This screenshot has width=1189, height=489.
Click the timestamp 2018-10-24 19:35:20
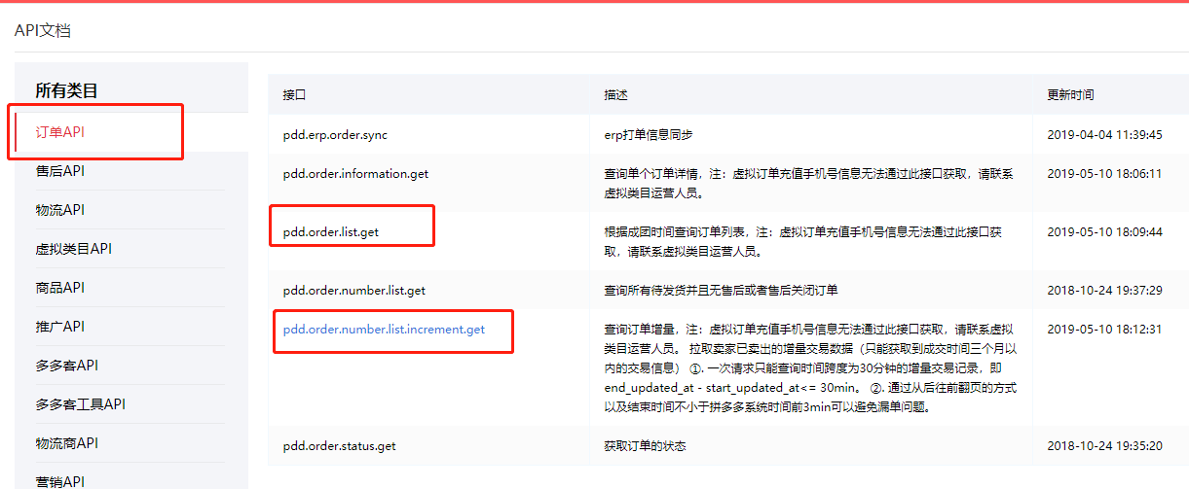[x=1104, y=446]
